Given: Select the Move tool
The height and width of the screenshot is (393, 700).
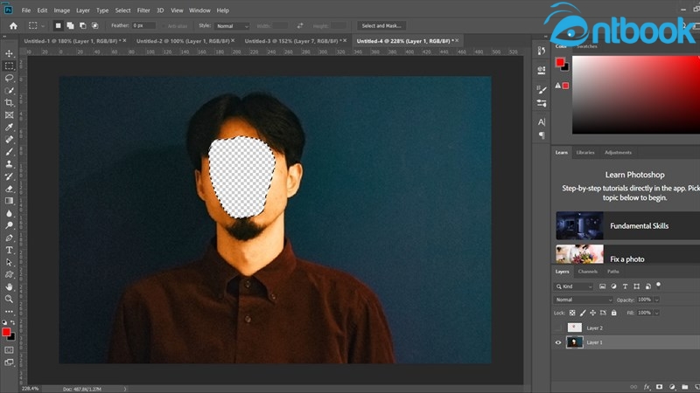Looking at the screenshot, I should 9,53.
